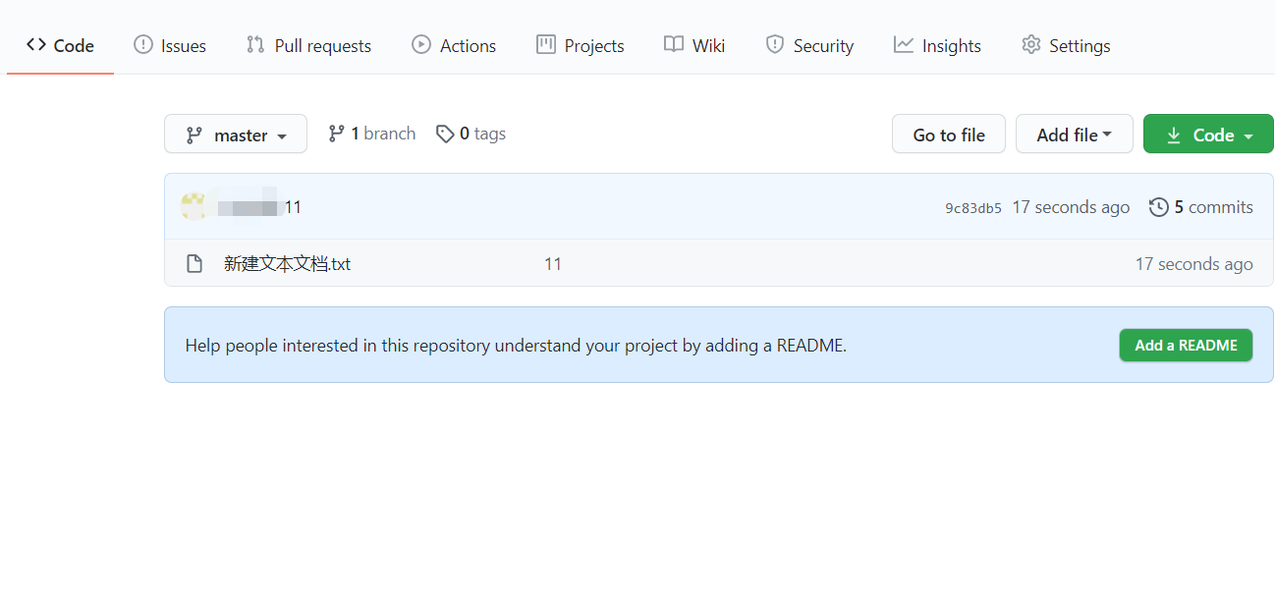Viewport: 1275px width, 595px height.
Task: Click the Go to file button
Action: (949, 135)
